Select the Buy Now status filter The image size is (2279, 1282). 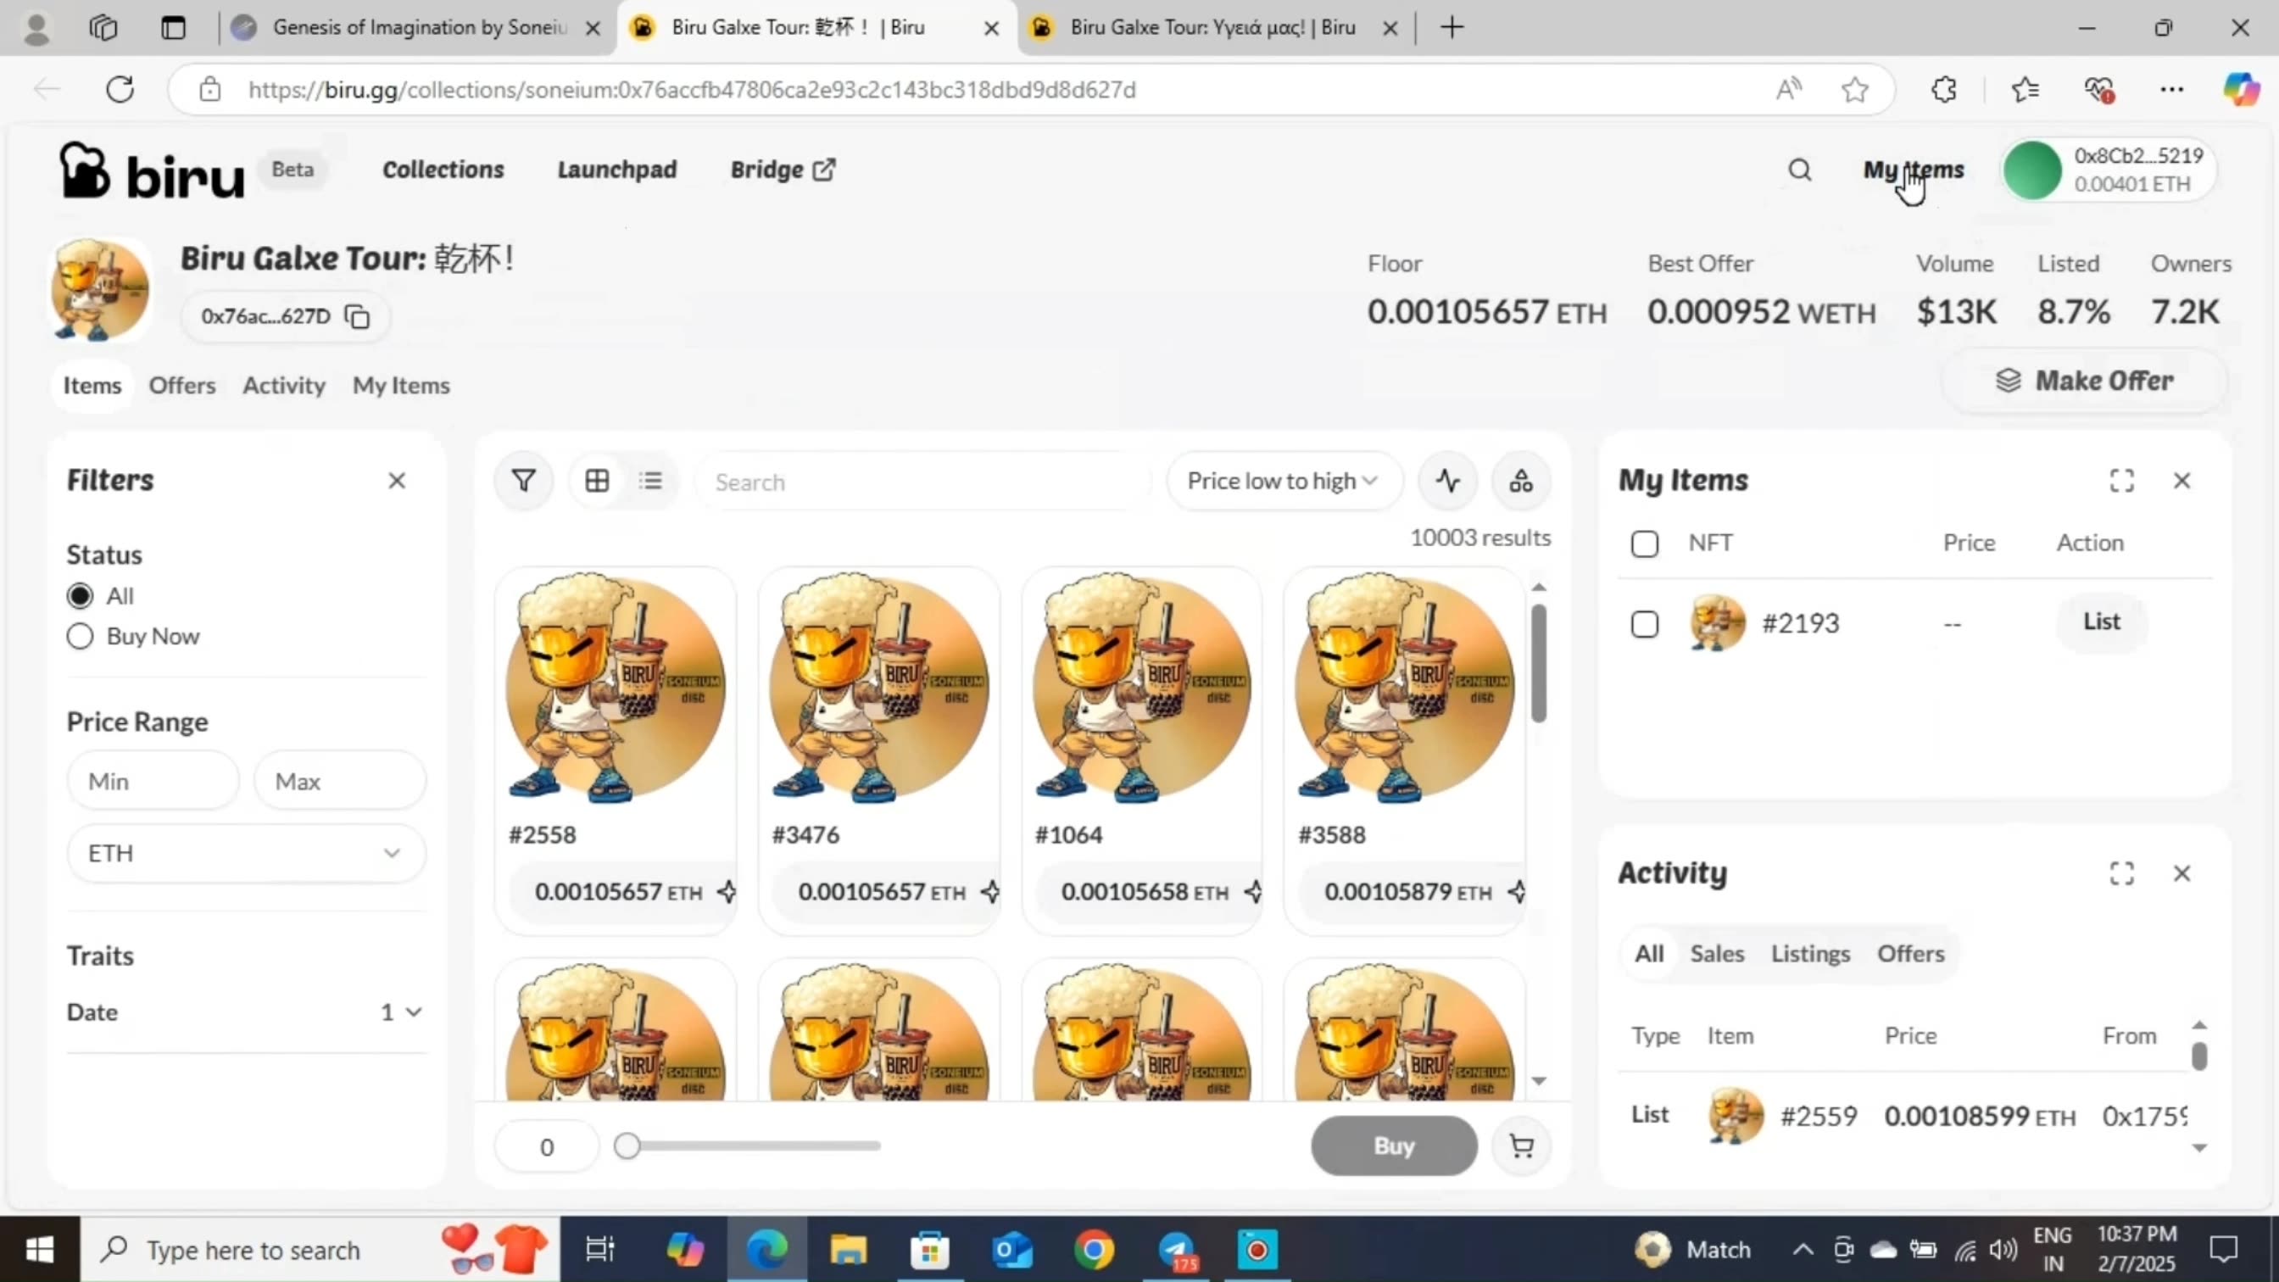(x=80, y=636)
